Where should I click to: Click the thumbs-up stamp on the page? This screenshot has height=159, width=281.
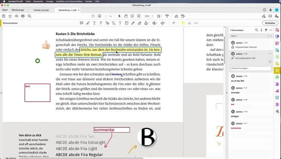pyautogui.click(x=46, y=44)
